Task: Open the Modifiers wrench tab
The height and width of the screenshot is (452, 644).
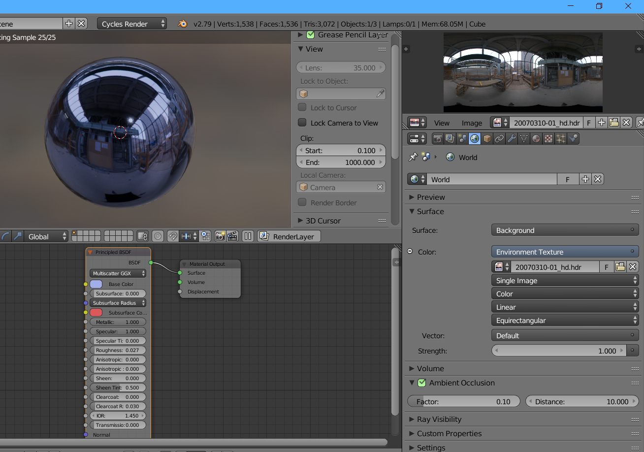Action: click(512, 139)
